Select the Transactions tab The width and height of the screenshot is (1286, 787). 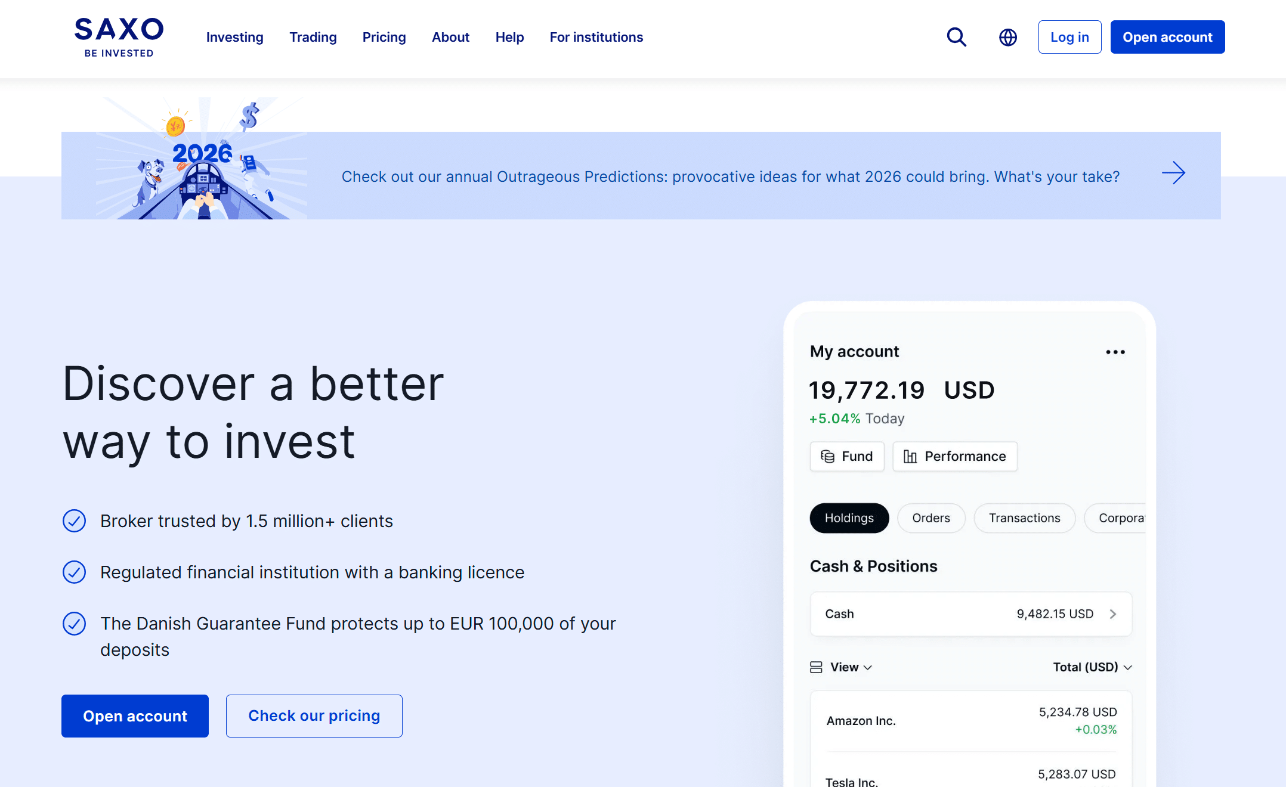coord(1024,518)
